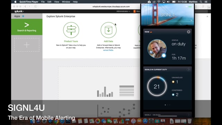The image size is (222, 125).
Task: Click the Splunk logo in header
Action: (x=19, y=11)
